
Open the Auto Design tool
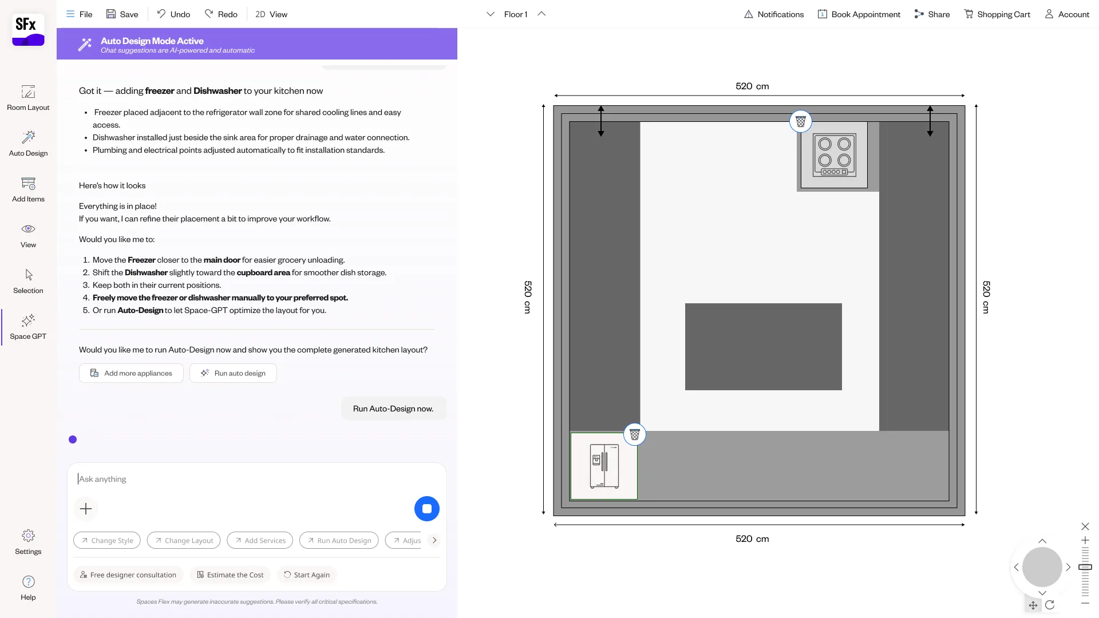coord(28,144)
